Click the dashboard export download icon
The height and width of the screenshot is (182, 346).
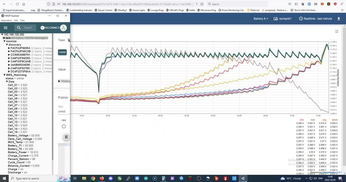coord(339,19)
